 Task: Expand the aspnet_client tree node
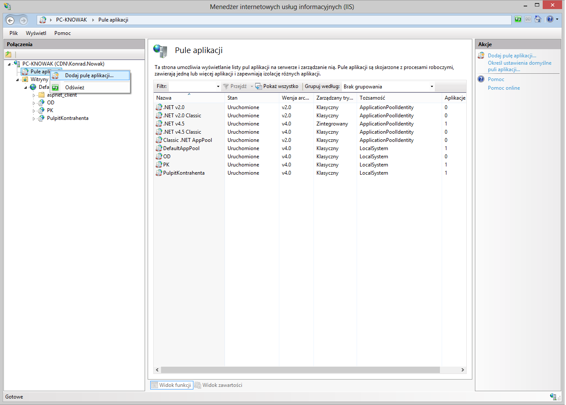34,95
